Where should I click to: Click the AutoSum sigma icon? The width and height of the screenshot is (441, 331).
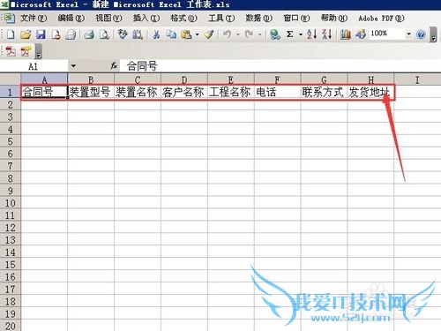(290, 34)
